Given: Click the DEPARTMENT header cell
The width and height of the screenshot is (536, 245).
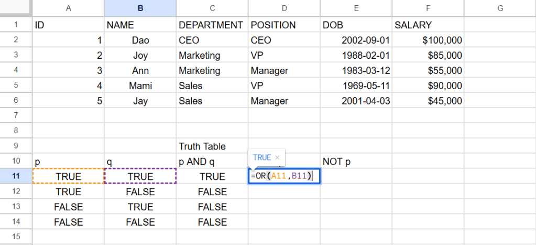Looking at the screenshot, I should tap(212, 25).
